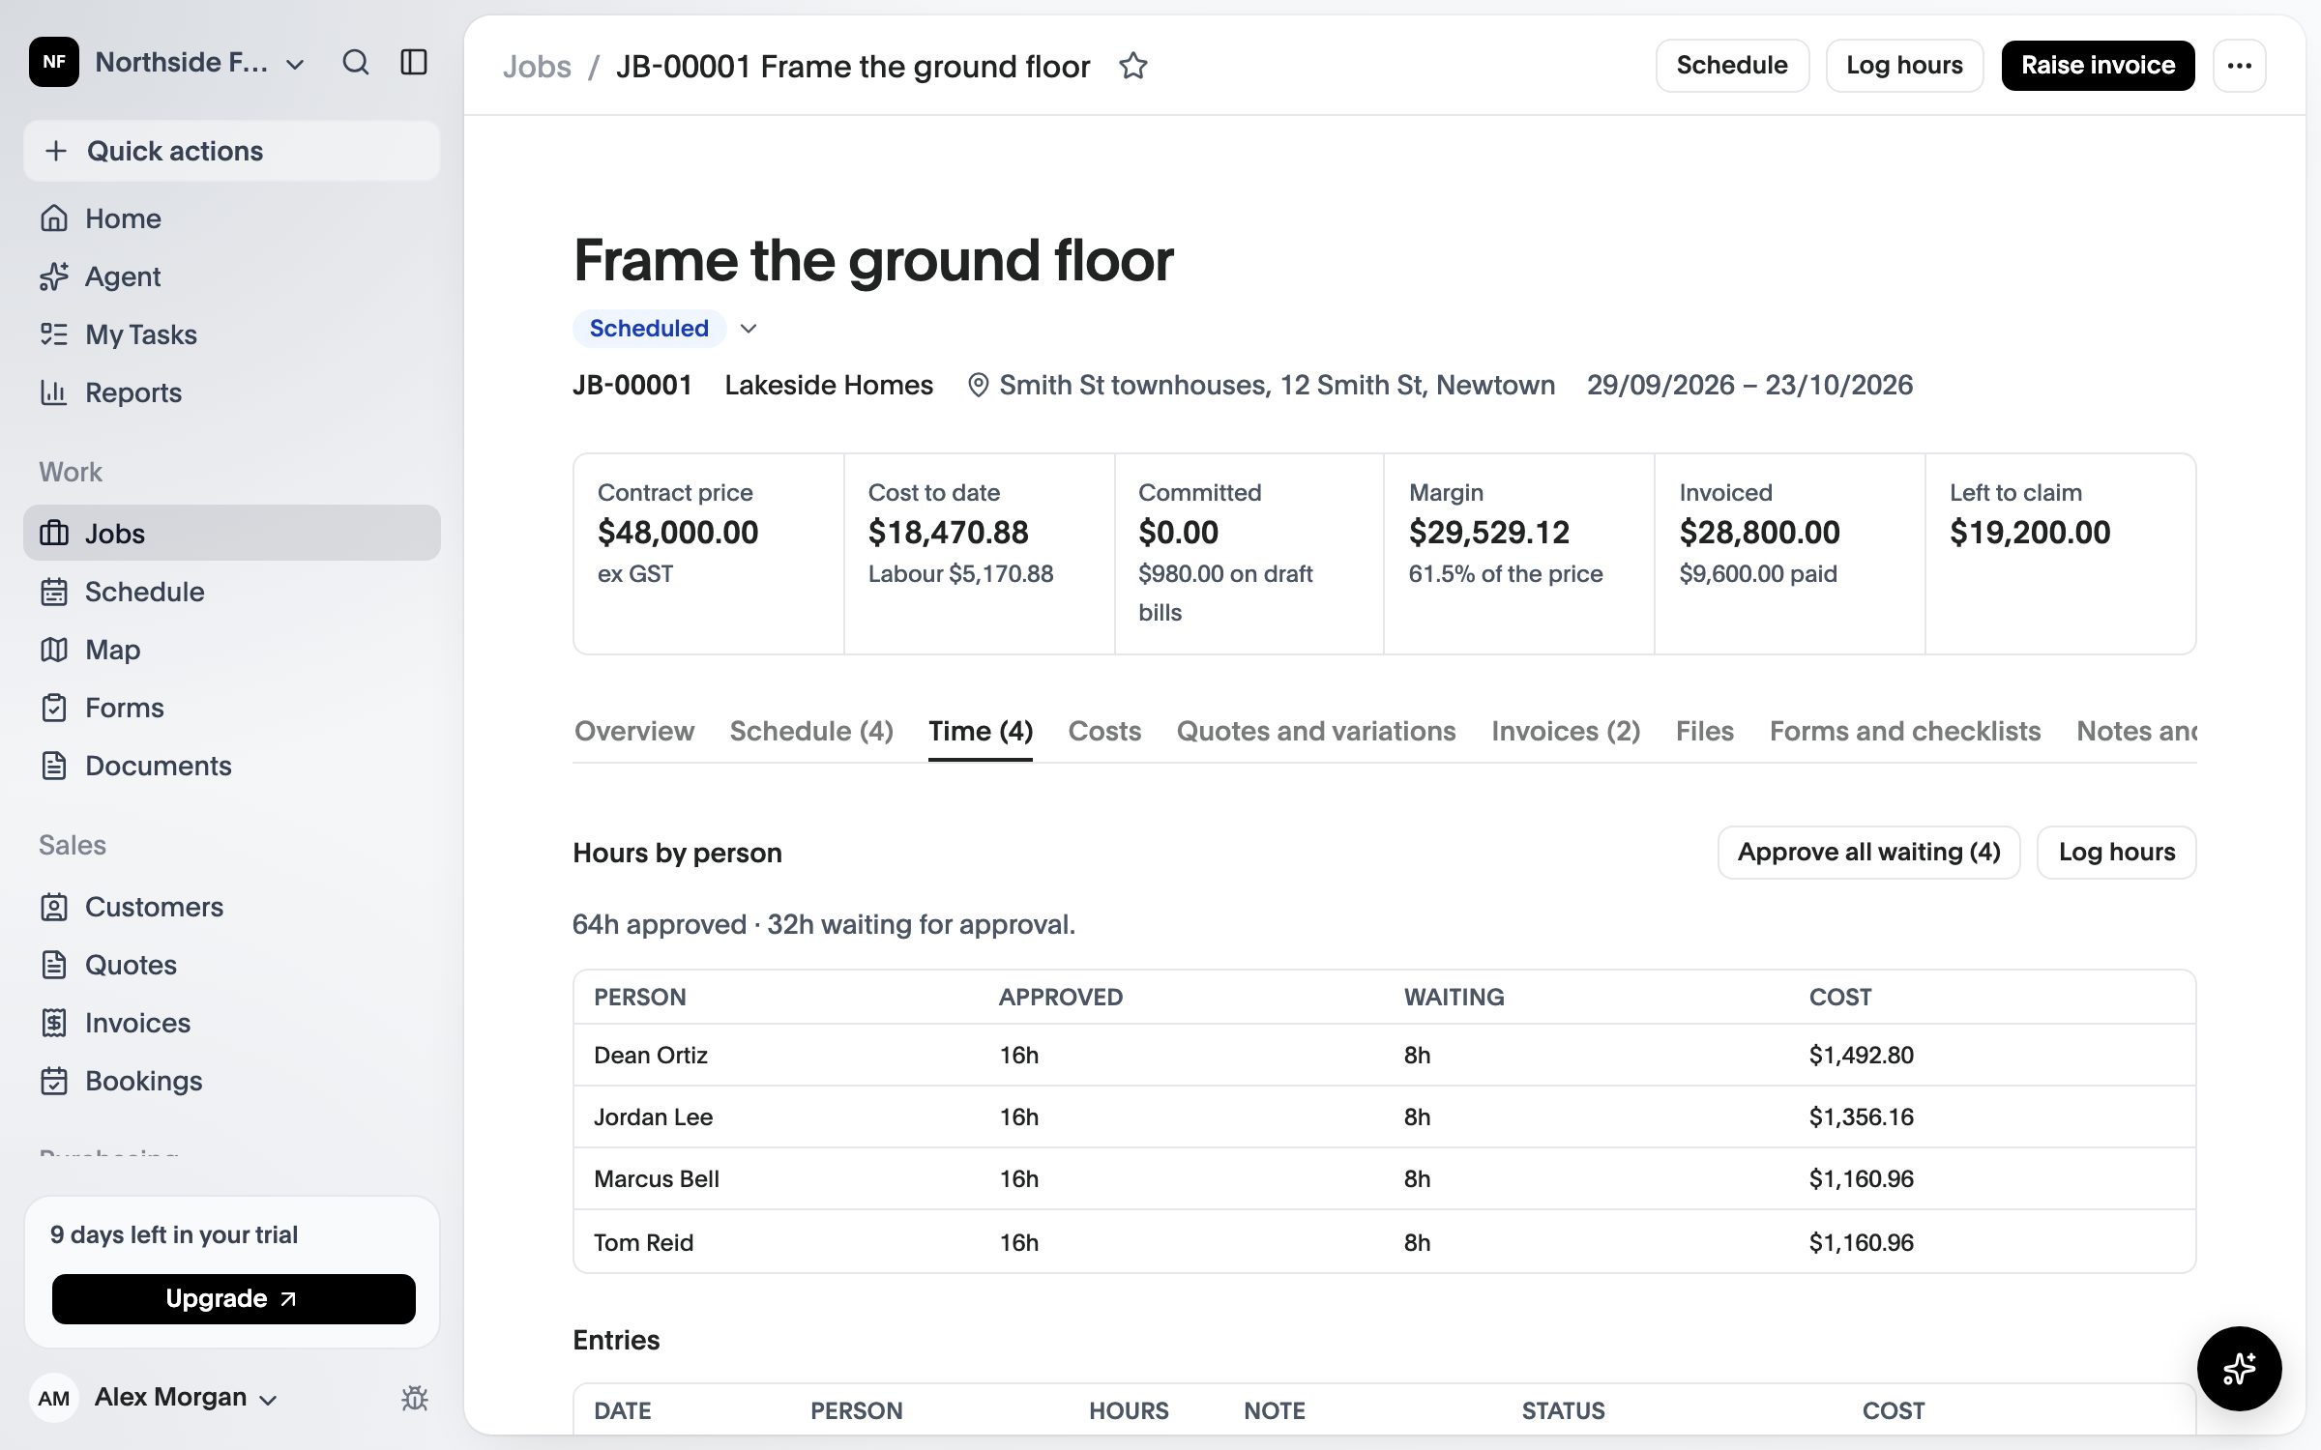This screenshot has width=2321, height=1450.
Task: Collapse sidebar with the panel toggle icon
Action: tap(414, 63)
